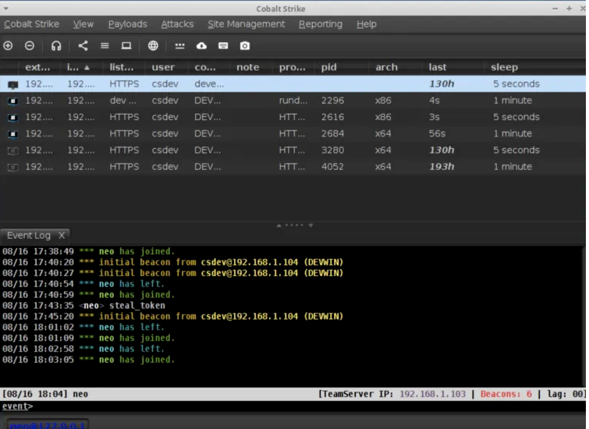589x429 pixels.
Task: Click the 'steal_token' event log line
Action: pyautogui.click(x=83, y=306)
